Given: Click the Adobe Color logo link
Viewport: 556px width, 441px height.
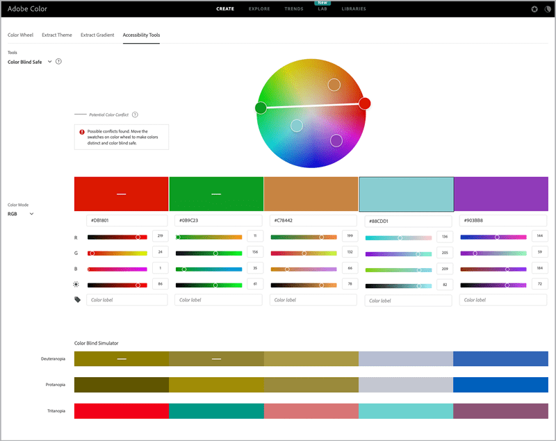Looking at the screenshot, I should click(x=27, y=9).
